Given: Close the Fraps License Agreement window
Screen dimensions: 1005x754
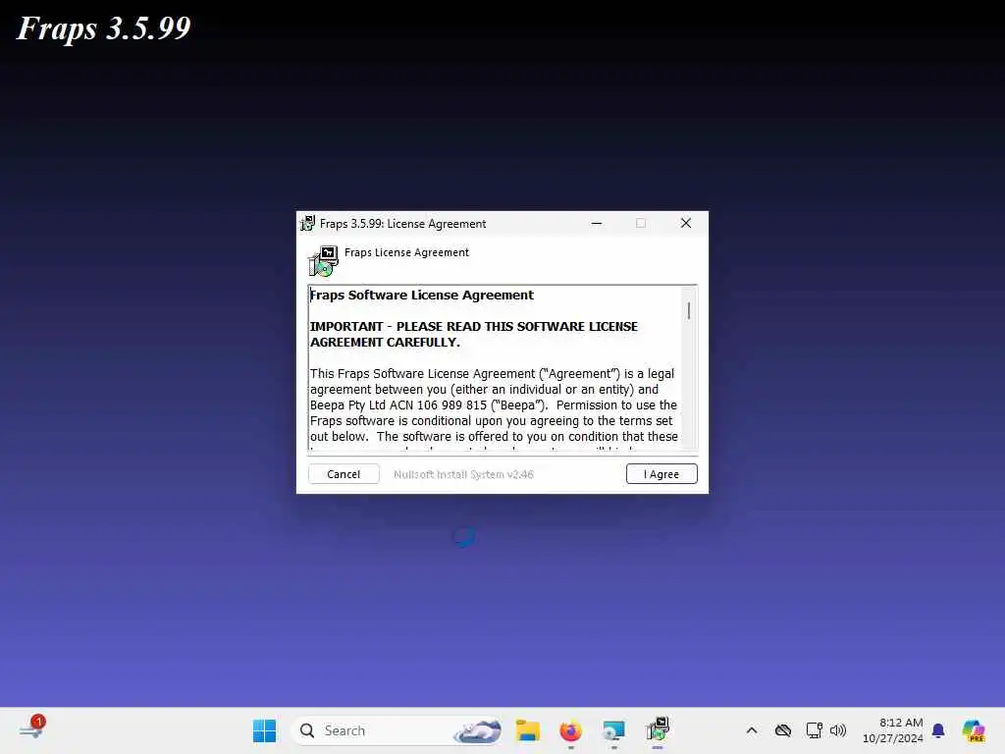Looking at the screenshot, I should 686,223.
